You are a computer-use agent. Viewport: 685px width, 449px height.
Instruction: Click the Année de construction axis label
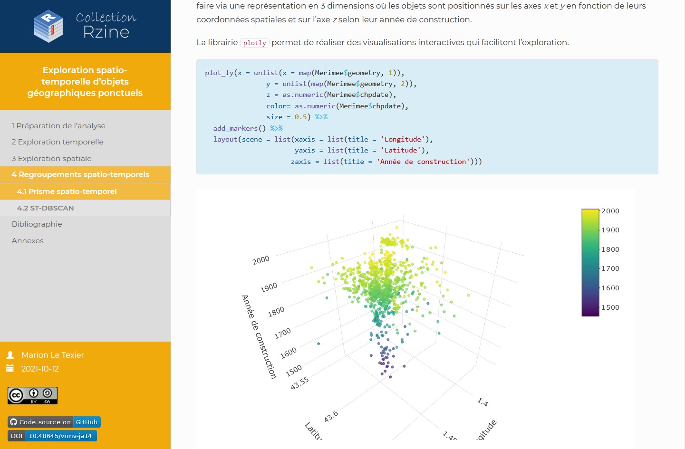(x=259, y=336)
